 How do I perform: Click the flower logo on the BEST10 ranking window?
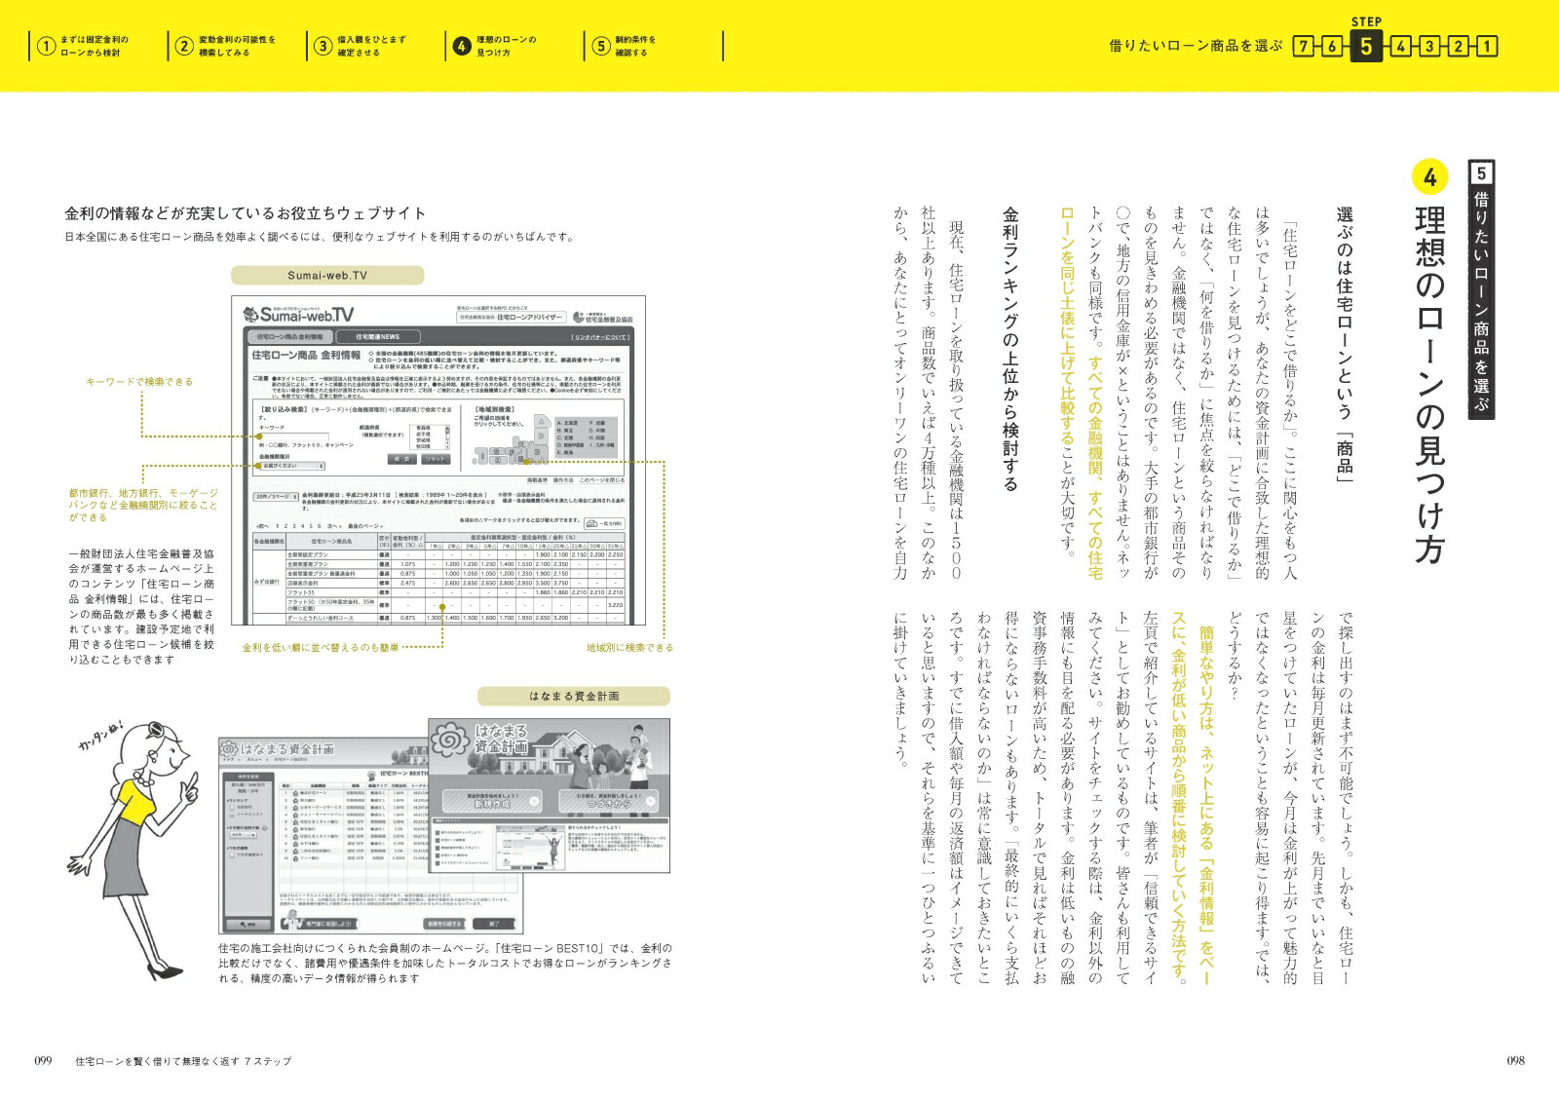click(x=229, y=749)
